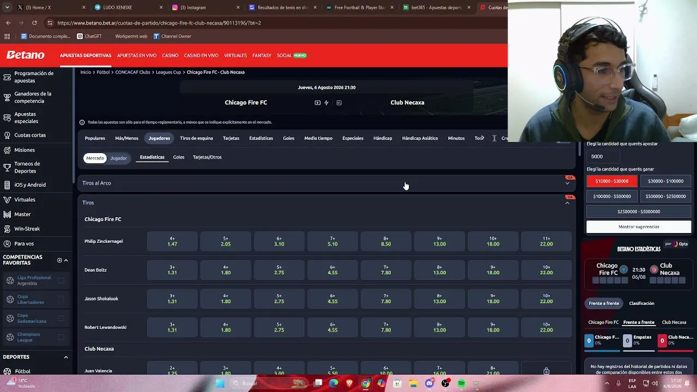Bet Robert Lewandowski 10+ shots at 22.00
Image resolution: width=697 pixels, height=392 pixels.
point(546,327)
